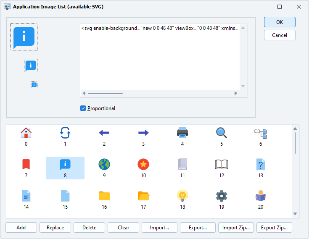This screenshot has width=309, height=239.
Task: Toggle the Proportional checkbox
Action: click(x=83, y=108)
